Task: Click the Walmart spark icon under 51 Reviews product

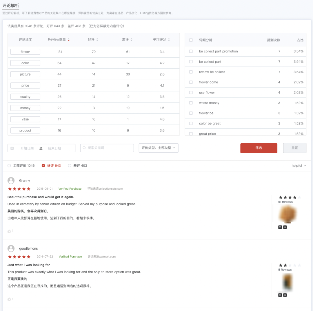Action: 285,227
